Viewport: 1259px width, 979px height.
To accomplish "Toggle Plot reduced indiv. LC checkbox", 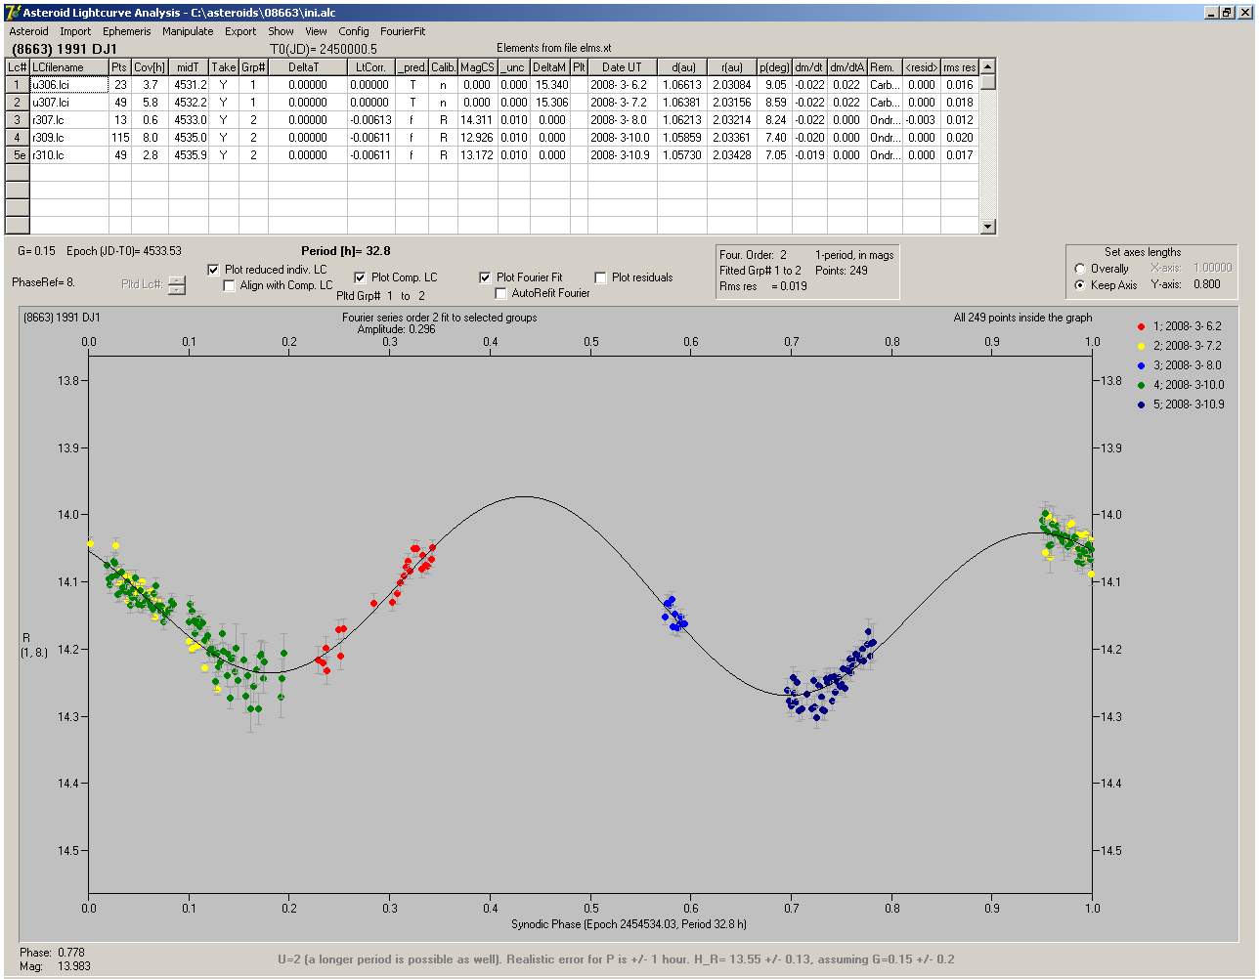I will [x=214, y=270].
